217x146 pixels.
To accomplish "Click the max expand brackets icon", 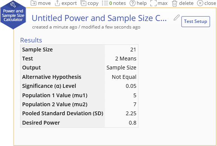I will [153, 3].
